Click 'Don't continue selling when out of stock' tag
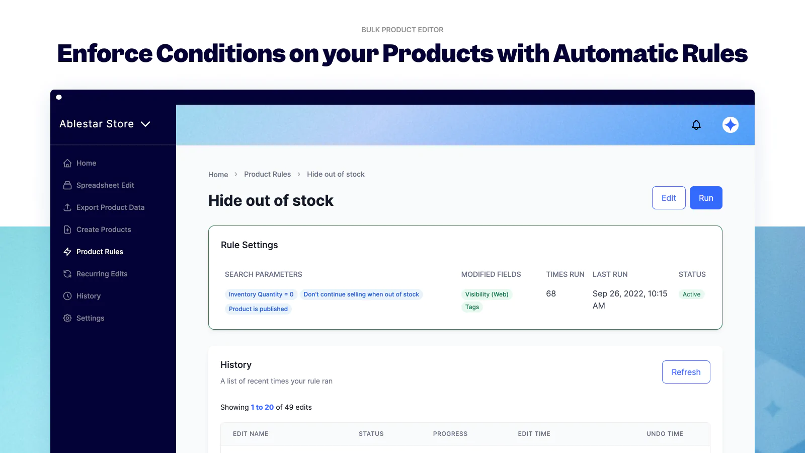This screenshot has width=805, height=453. (361, 294)
